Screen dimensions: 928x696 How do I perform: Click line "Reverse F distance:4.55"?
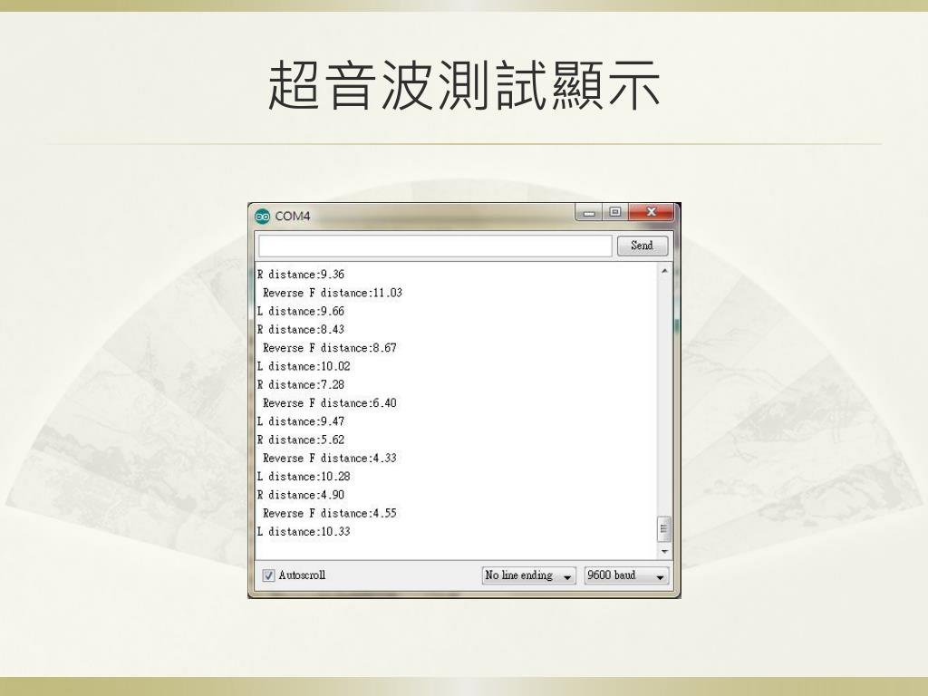330,513
